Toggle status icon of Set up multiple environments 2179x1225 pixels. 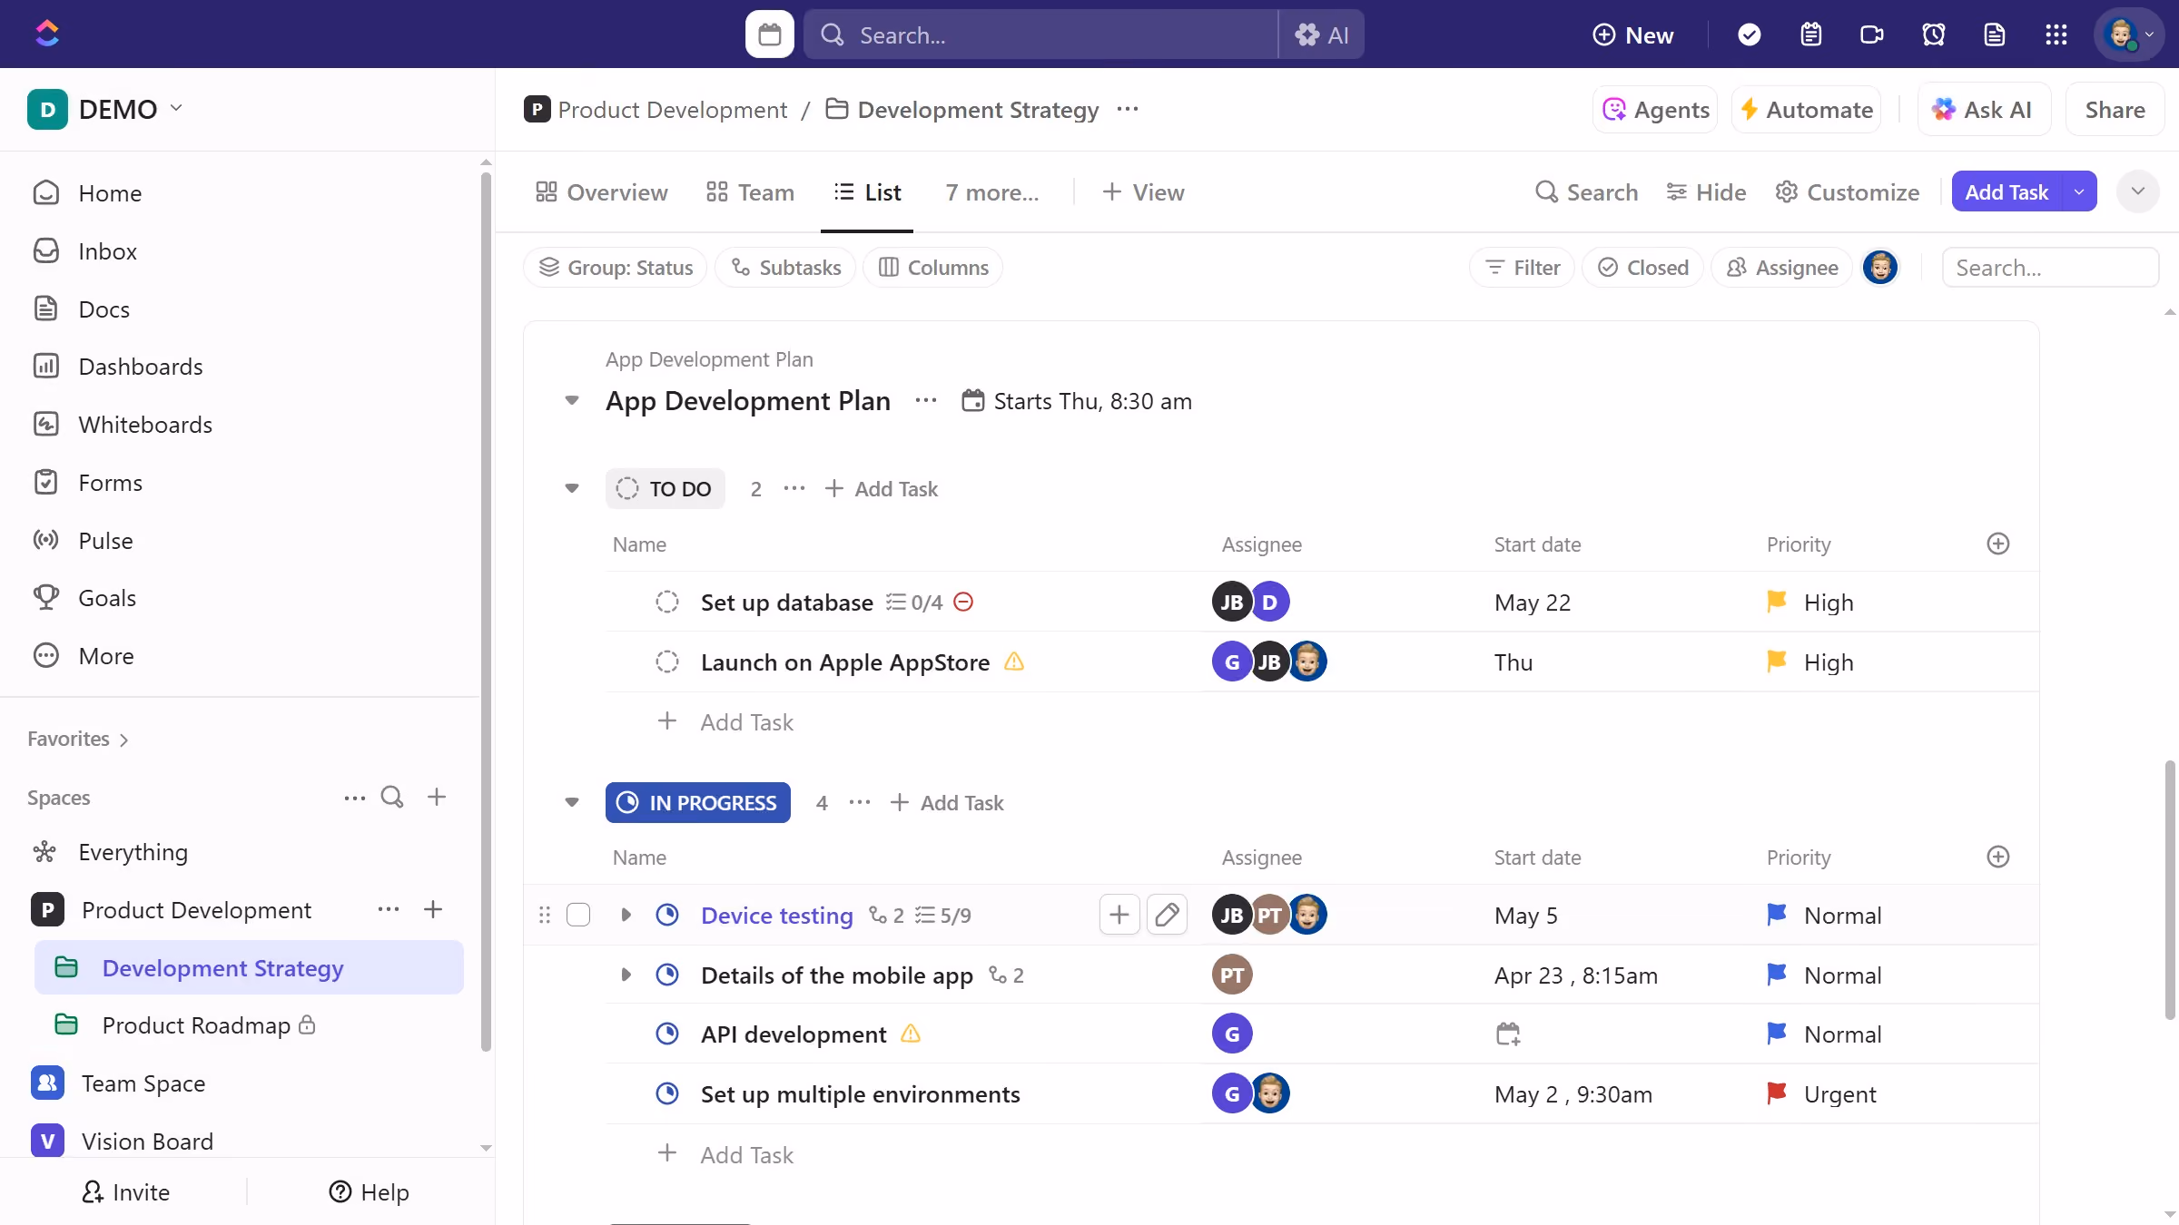coord(667,1093)
